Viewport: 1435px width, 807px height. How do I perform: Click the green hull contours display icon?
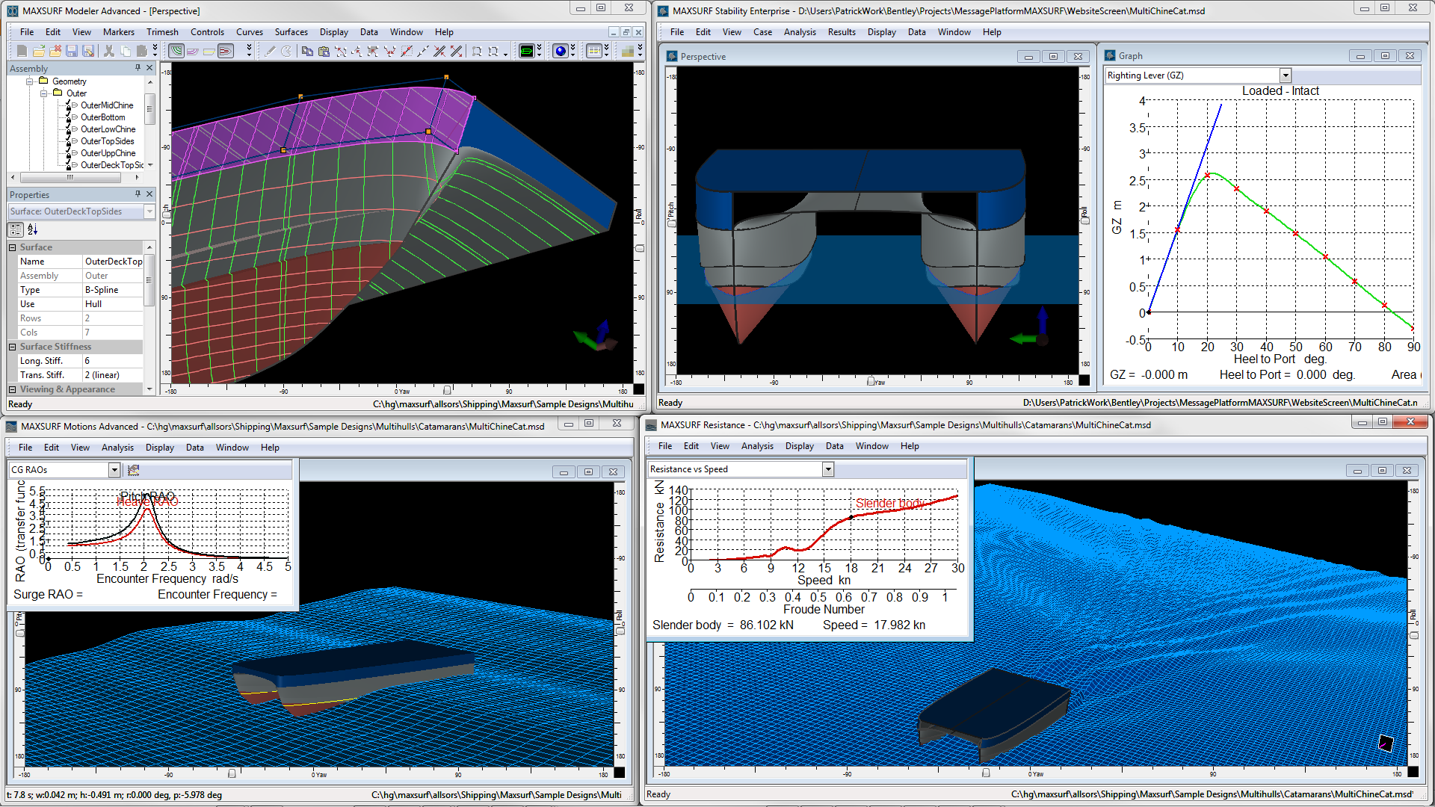(x=527, y=51)
